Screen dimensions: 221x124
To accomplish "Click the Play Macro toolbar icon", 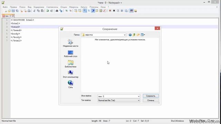I will click(118, 11).
